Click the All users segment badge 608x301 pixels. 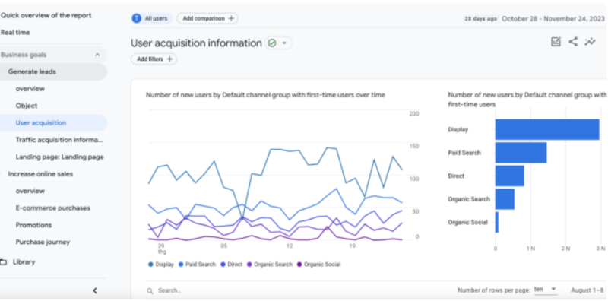tap(152, 18)
